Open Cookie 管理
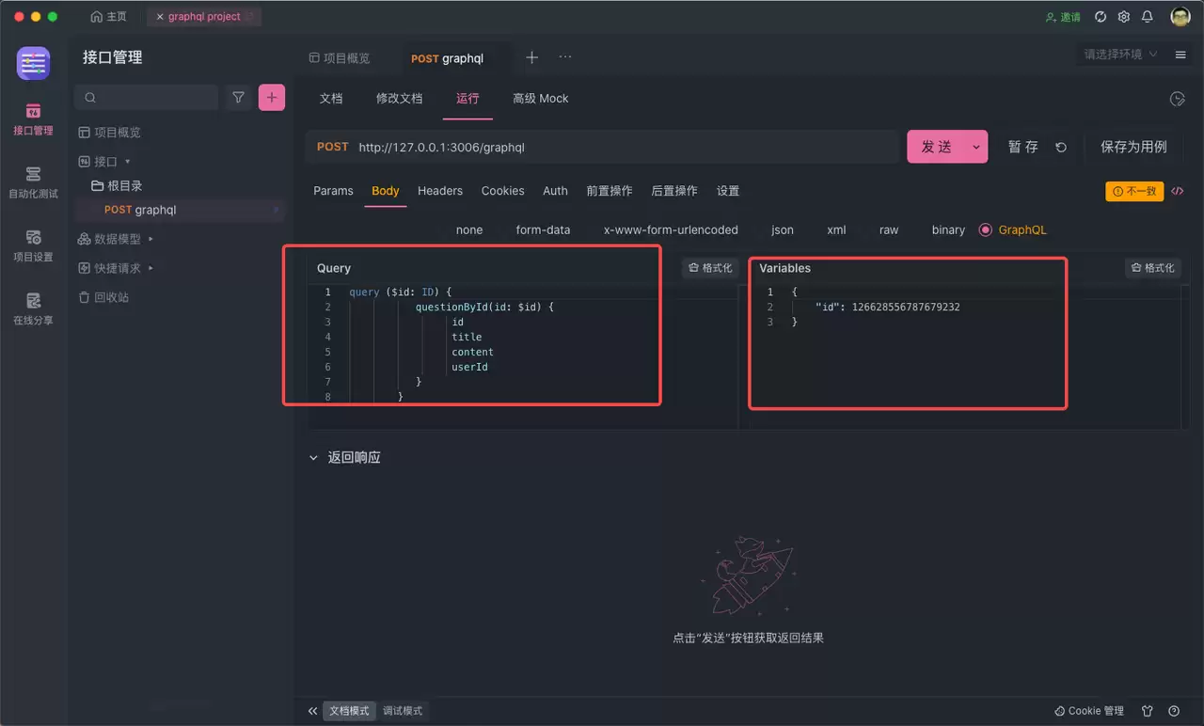1204x726 pixels. pos(1089,711)
